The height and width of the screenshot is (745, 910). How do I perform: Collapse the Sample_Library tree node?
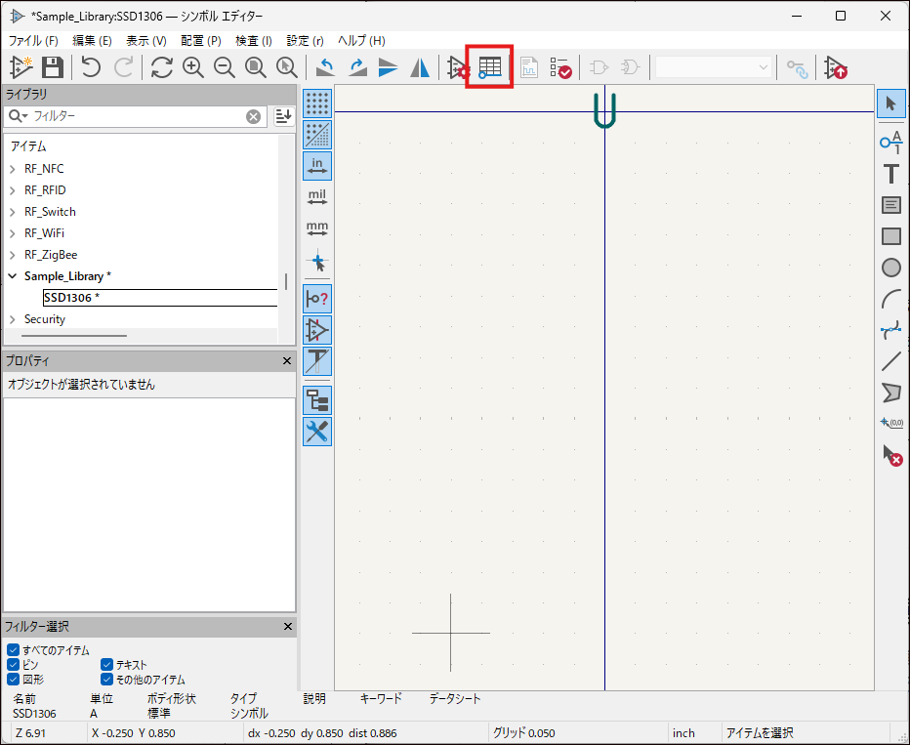(x=13, y=276)
